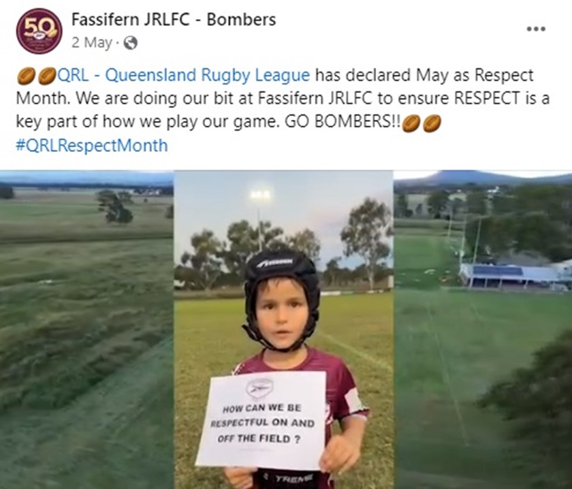Click first rugby ball emoji after "GO BOMBERS!!"

click(x=410, y=123)
